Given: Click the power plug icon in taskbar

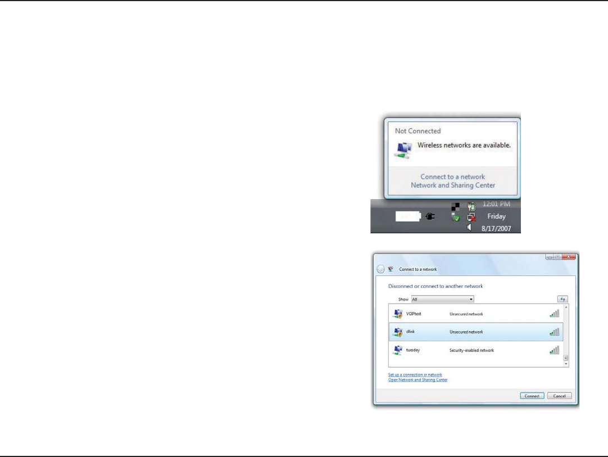Looking at the screenshot, I should point(430,216).
